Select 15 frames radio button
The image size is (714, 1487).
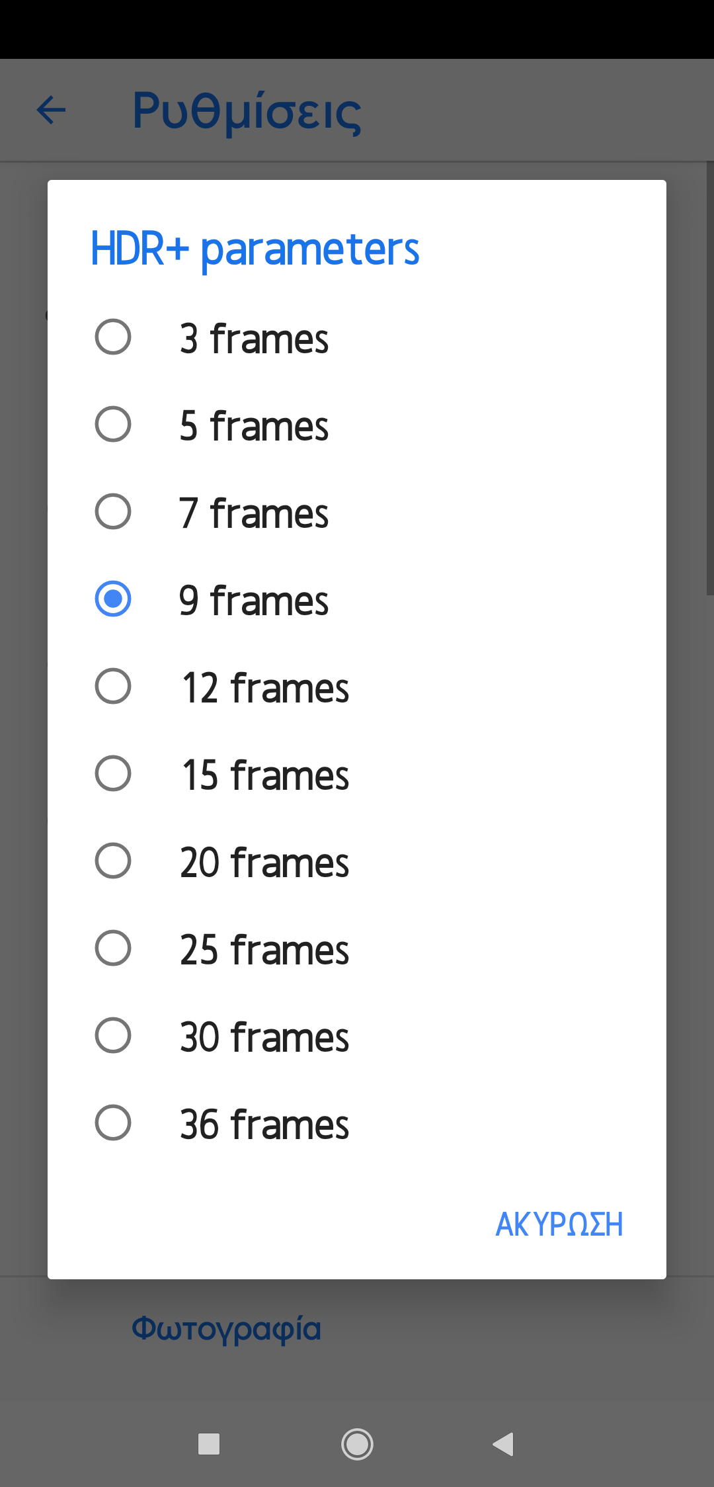tap(113, 774)
